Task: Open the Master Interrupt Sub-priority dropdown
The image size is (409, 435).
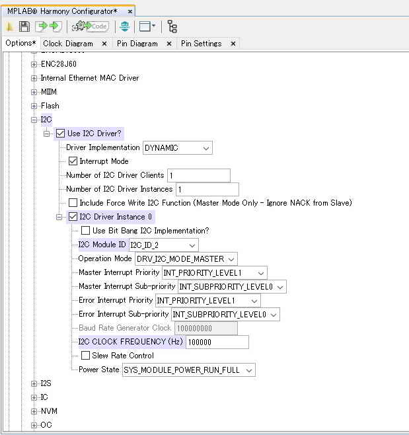Action: [232, 287]
